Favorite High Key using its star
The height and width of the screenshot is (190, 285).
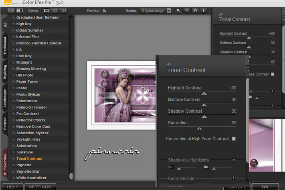14,24
